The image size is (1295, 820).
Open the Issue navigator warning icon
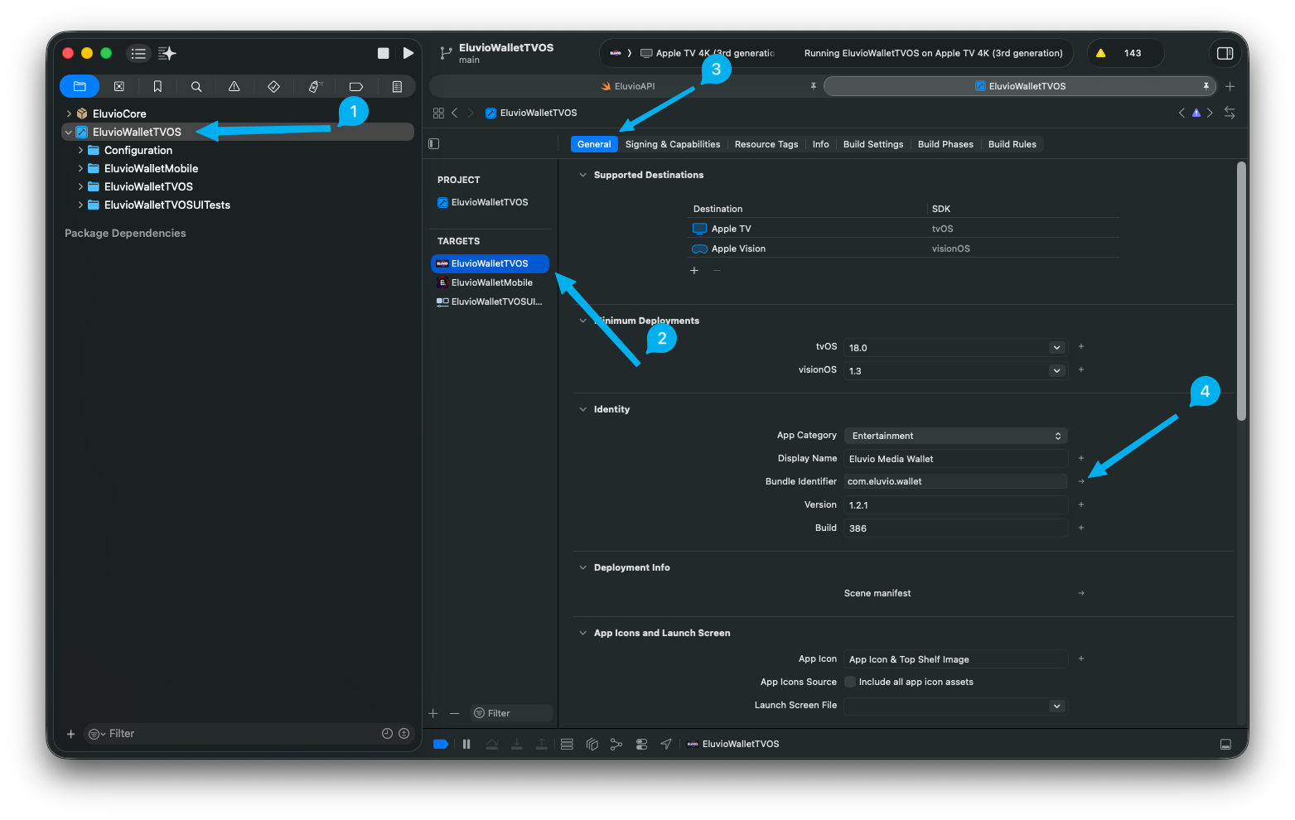pyautogui.click(x=234, y=86)
